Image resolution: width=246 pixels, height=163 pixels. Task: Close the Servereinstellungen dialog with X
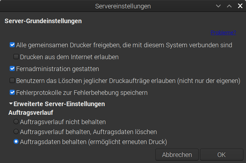click(x=240, y=6)
